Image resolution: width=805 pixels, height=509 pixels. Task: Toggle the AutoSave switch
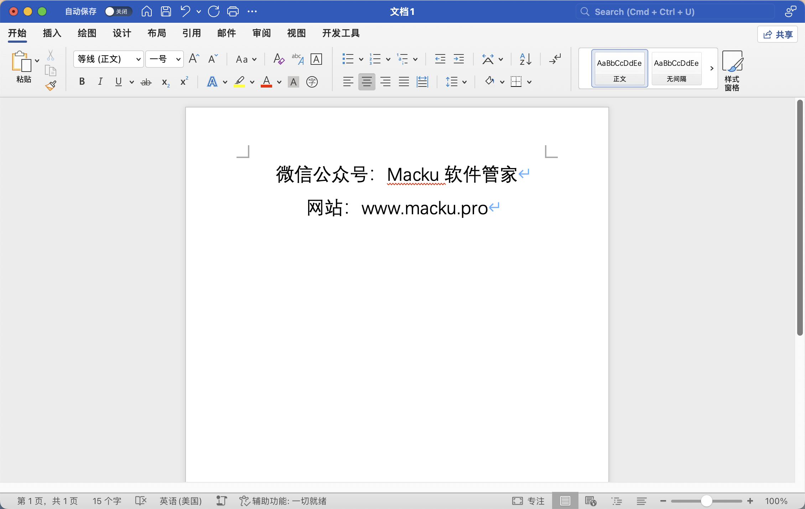pos(119,12)
